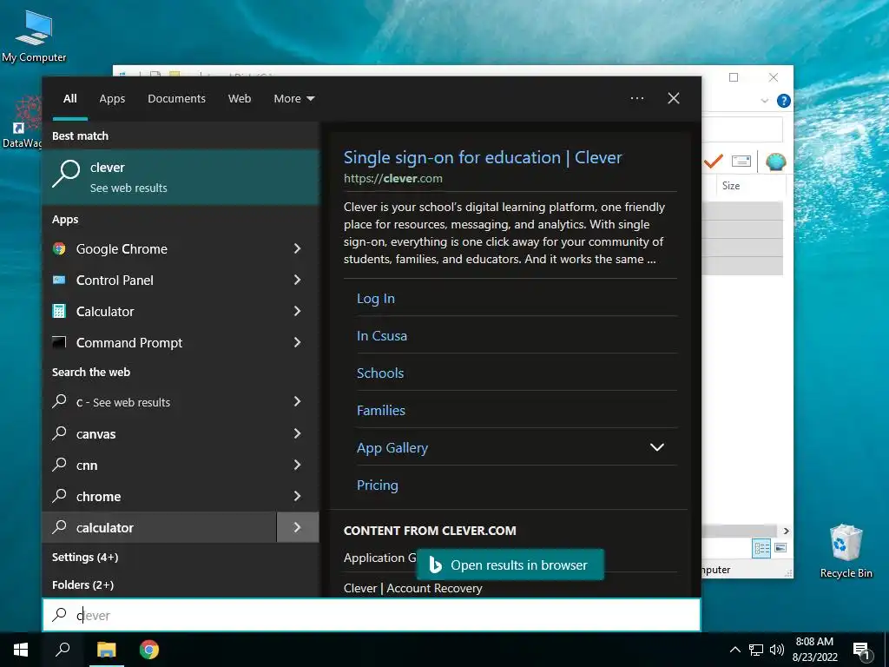Select the calculator web suggestion
Image resolution: width=889 pixels, height=667 pixels.
160,527
